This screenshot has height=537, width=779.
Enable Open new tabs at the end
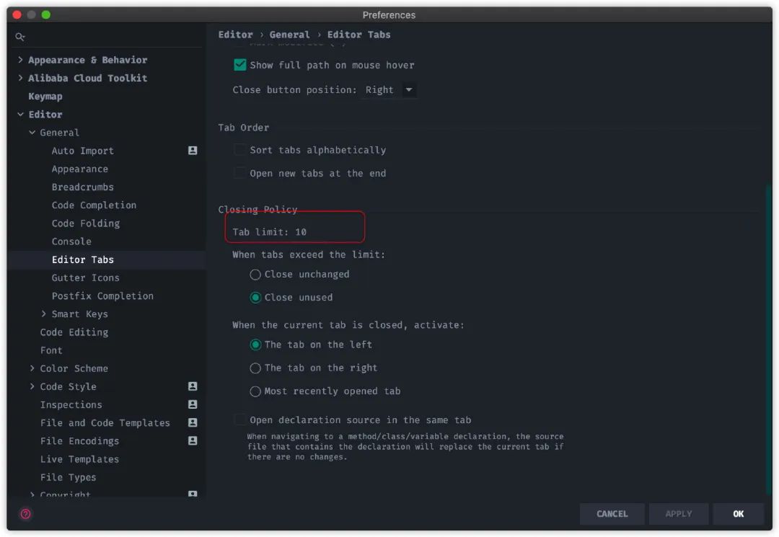click(x=240, y=173)
